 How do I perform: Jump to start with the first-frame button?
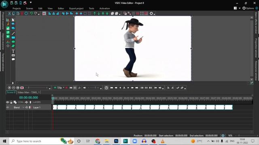[112, 88]
